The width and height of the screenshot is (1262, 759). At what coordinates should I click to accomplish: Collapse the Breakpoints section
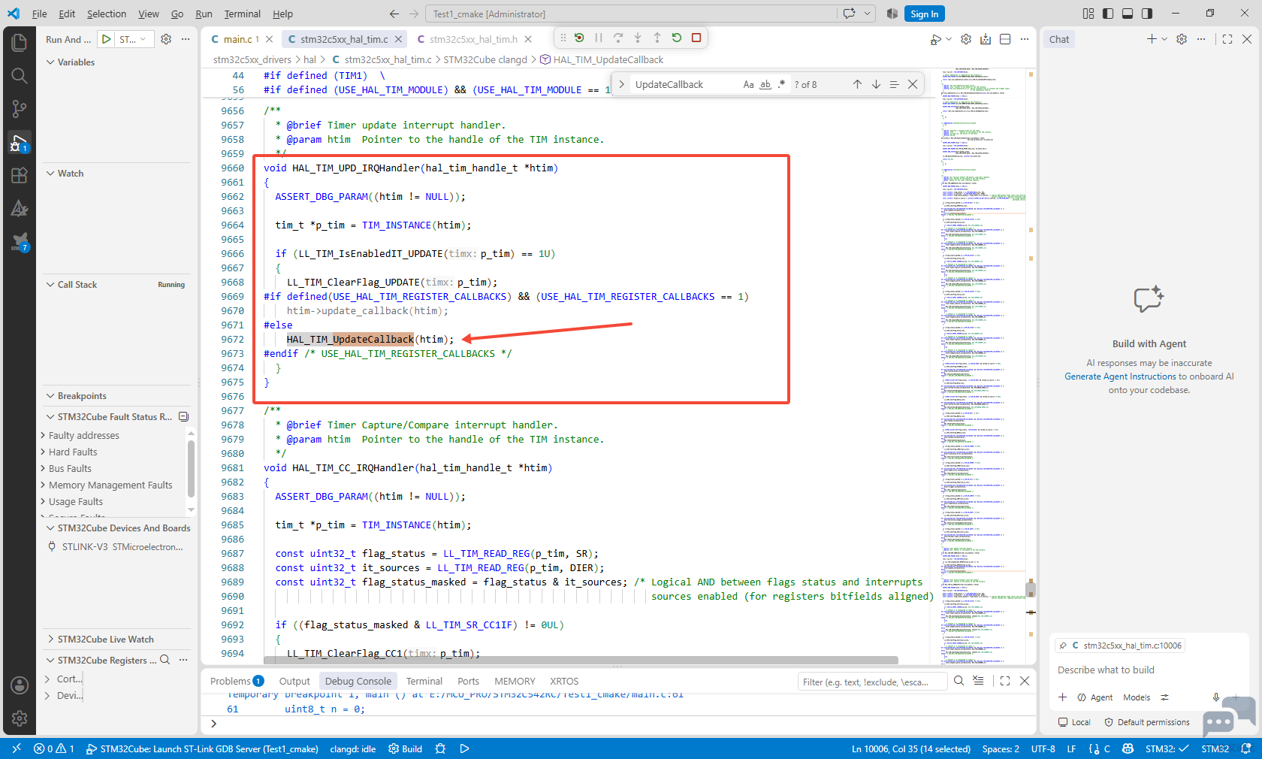82,396
